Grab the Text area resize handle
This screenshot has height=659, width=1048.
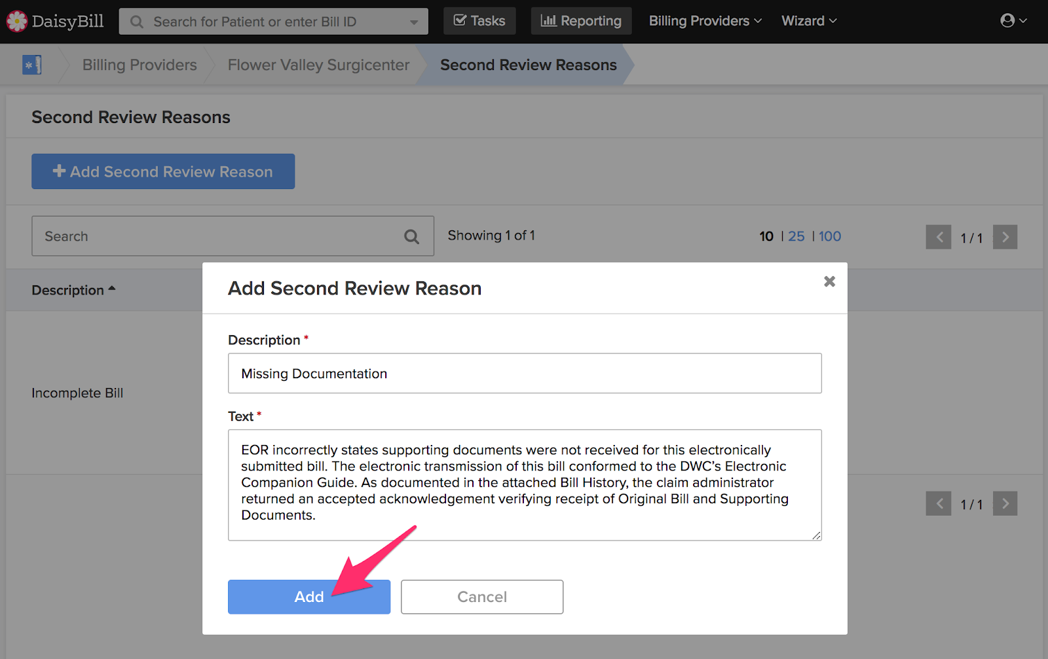tap(816, 535)
